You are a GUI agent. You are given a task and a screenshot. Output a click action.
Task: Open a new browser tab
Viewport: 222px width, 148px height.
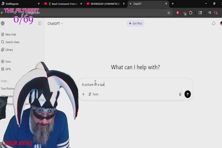coord(172,4)
